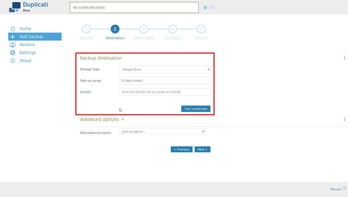
Task: Click the Duplicati title text
Action: [x=35, y=5]
